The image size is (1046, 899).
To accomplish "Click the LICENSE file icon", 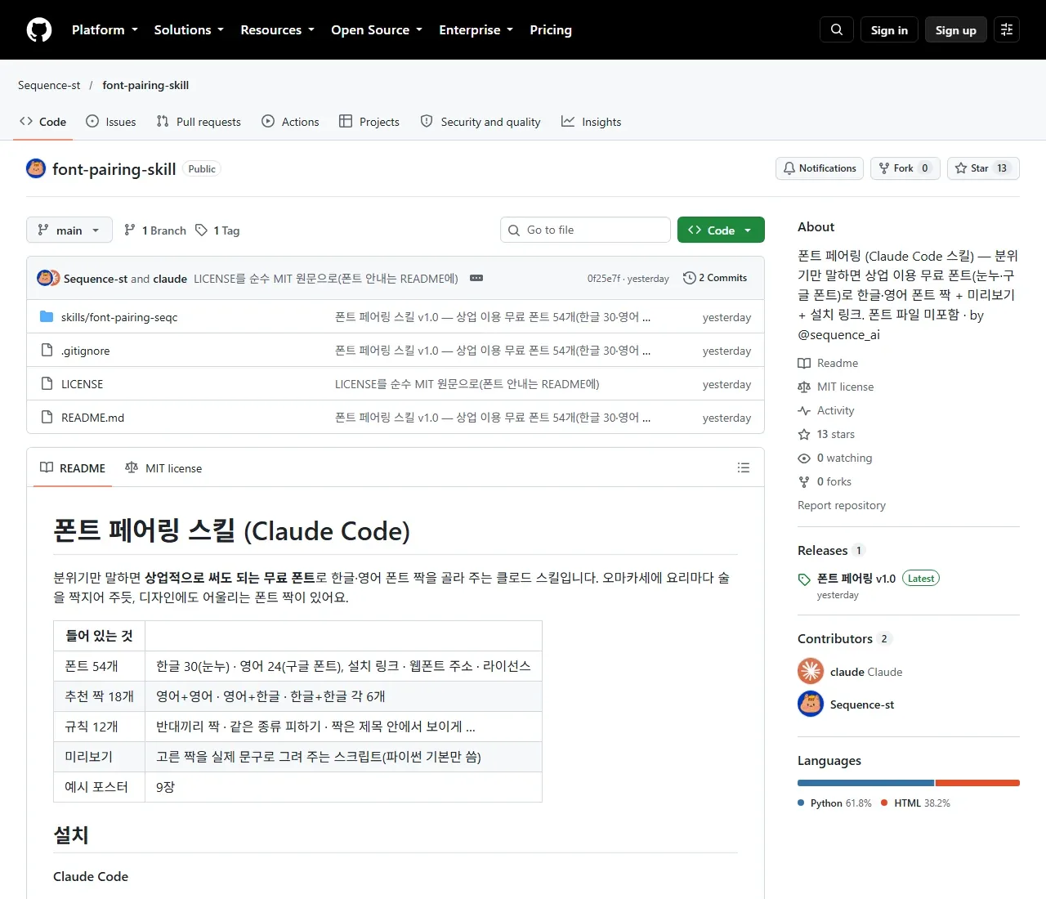I will (47, 384).
